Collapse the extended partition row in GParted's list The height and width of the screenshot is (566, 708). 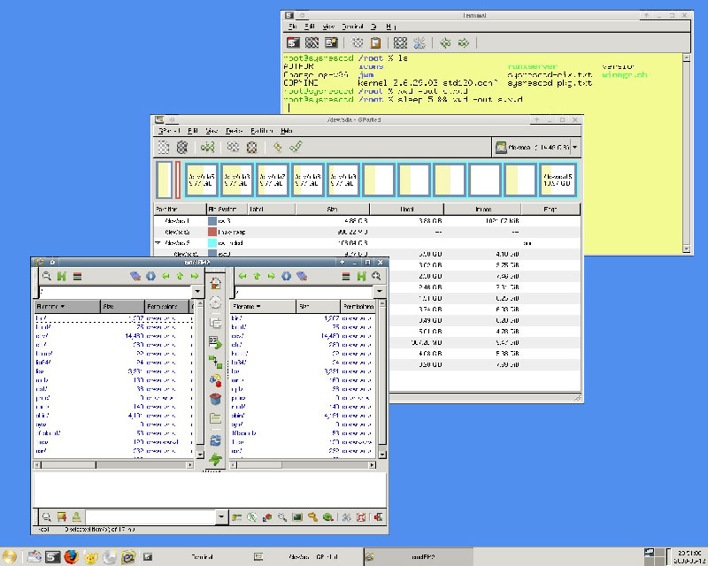tap(161, 241)
